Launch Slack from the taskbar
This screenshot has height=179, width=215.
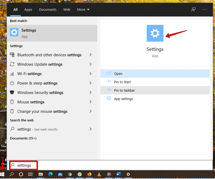(80, 174)
